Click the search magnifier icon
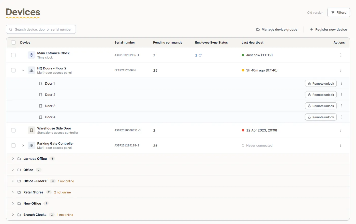 [11, 29]
